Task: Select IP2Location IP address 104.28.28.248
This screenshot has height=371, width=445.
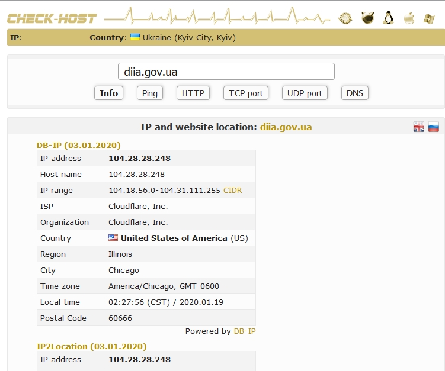Action: 140,359
